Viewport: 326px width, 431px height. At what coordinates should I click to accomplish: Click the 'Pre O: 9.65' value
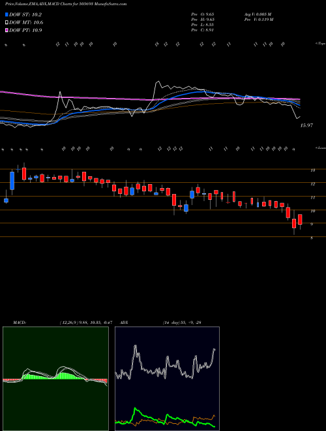point(203,14)
